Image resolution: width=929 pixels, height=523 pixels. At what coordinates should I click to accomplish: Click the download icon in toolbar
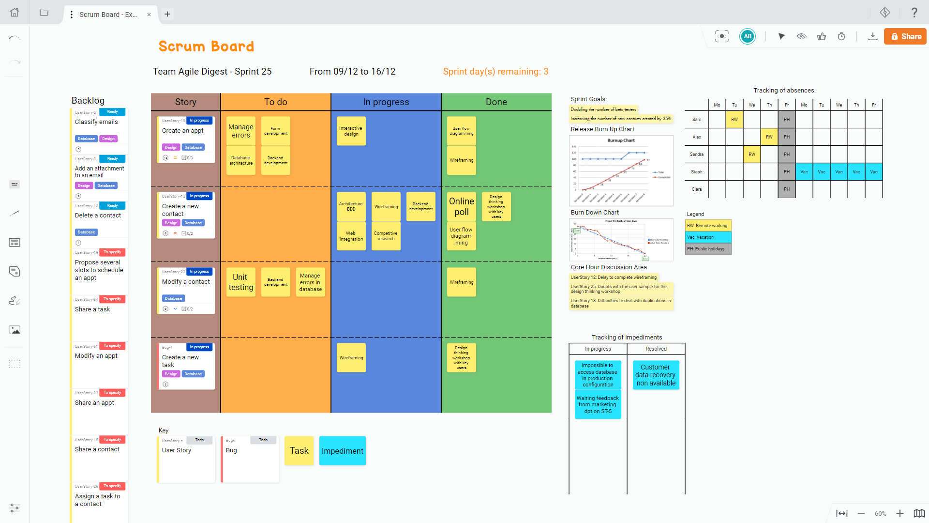[871, 36]
